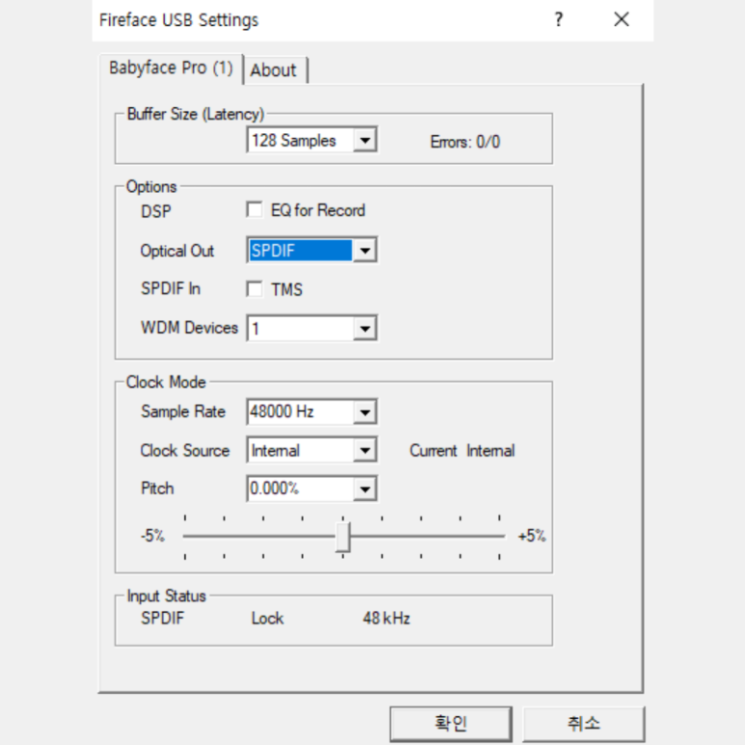Open the Buffer Size dropdown showing 128 Samples

tap(311, 140)
